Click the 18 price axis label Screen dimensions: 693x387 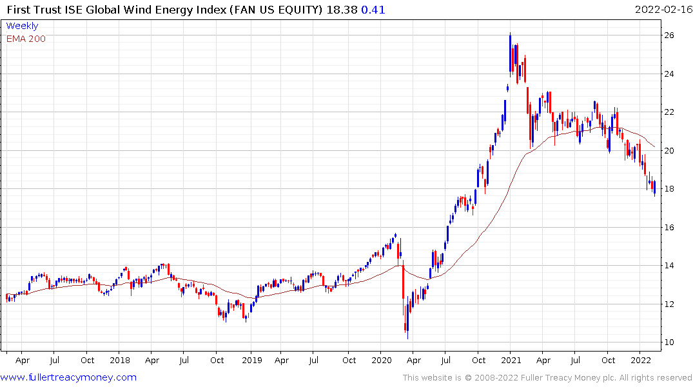[x=669, y=189]
